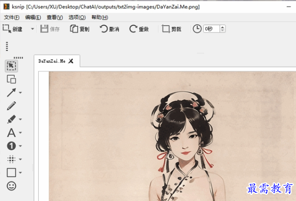This screenshot has width=296, height=201.
Task: Select the Marker highlighter tool
Action: pyautogui.click(x=11, y=119)
